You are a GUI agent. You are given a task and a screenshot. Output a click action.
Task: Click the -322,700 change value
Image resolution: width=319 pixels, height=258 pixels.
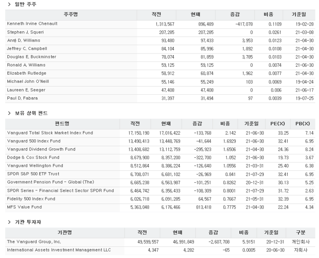[203, 158]
